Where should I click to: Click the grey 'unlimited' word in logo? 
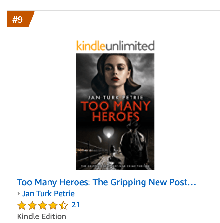point(130,45)
